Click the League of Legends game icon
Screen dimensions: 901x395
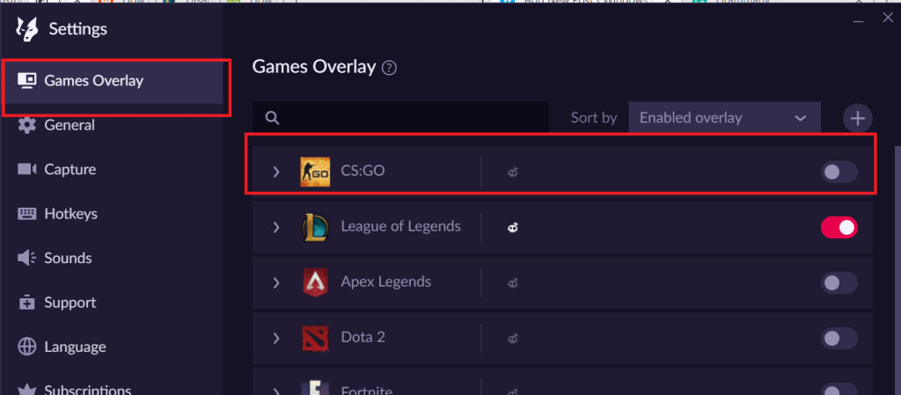(x=315, y=227)
